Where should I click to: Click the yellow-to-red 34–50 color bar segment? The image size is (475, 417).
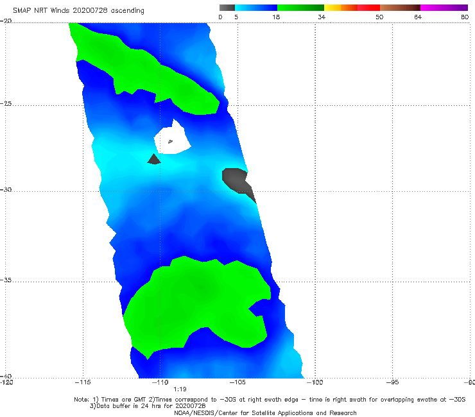coord(352,8)
